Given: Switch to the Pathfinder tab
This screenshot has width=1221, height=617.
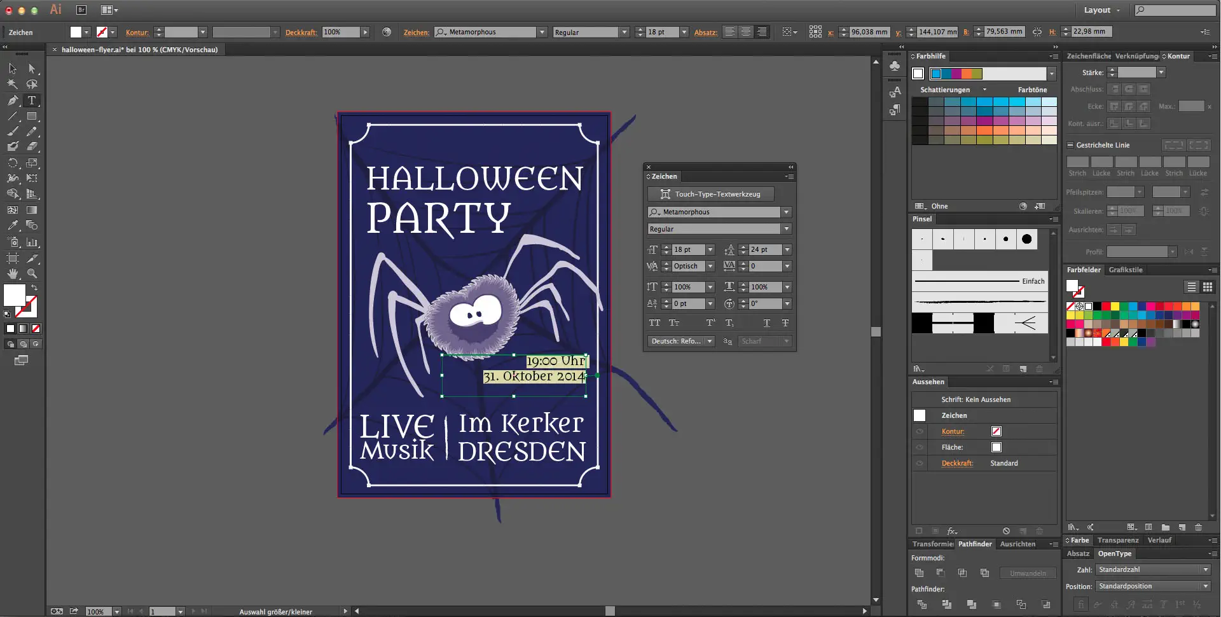Looking at the screenshot, I should click(x=976, y=544).
